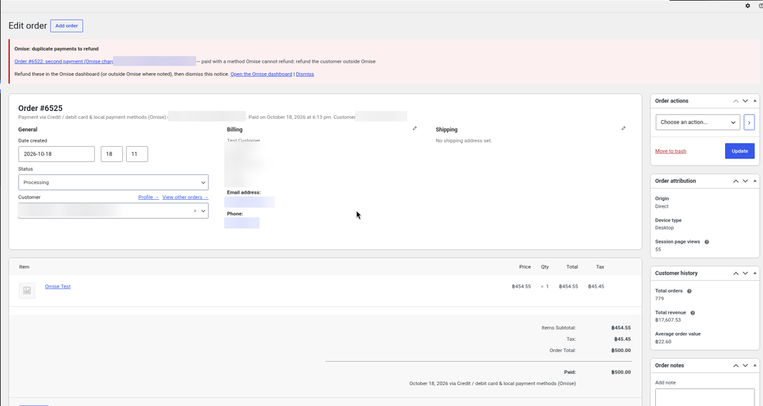Move the Customer history panel down
This screenshot has height=406, width=763.
tap(745, 273)
